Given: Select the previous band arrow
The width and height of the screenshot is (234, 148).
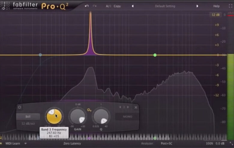Looking at the screenshot, I should 120,107.
